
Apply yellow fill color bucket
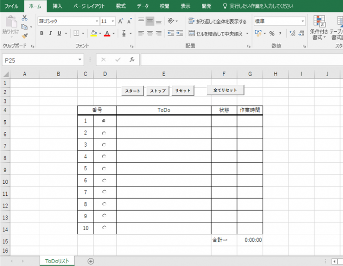94,33
